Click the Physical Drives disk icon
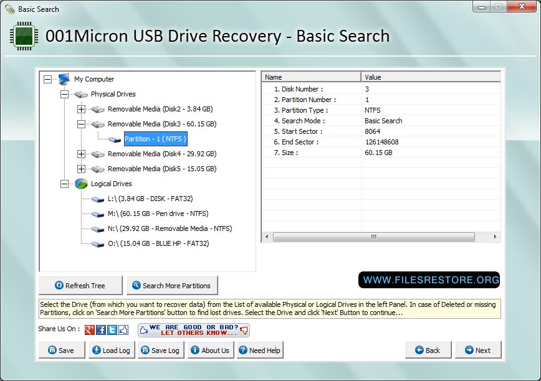Viewport: 541px width, 381px height. [81, 95]
